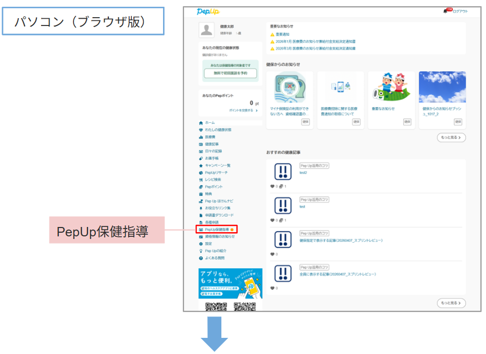
Task: Open 健保指定で表示する記事 article title
Action: 341,241
